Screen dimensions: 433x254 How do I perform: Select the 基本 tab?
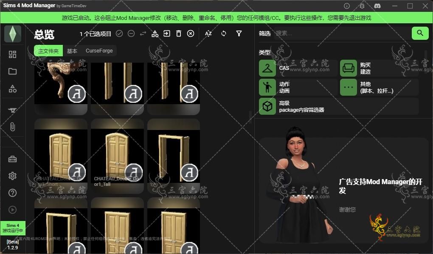tap(72, 51)
